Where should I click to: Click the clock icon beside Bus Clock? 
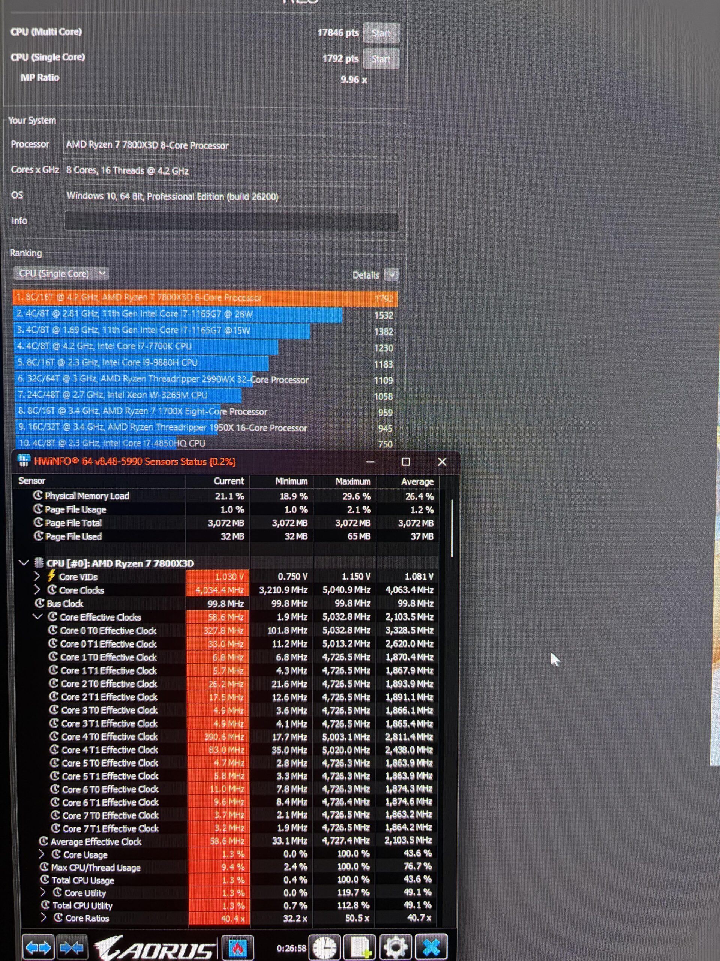39,604
